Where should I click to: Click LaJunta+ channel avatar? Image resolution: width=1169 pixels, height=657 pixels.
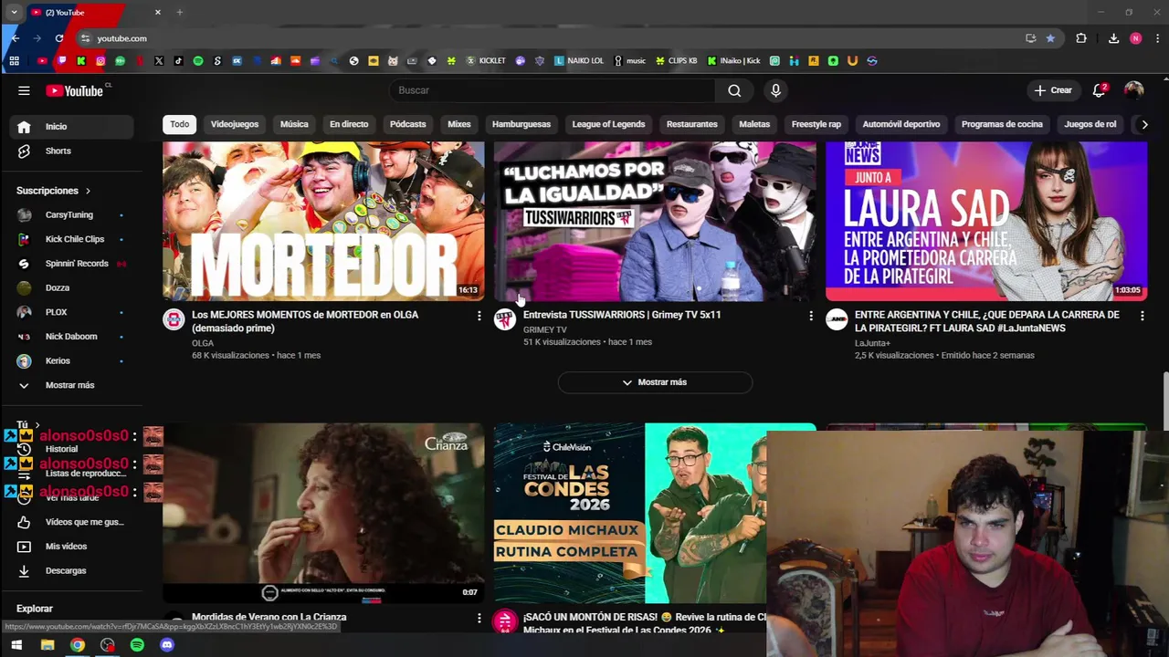pyautogui.click(x=837, y=319)
